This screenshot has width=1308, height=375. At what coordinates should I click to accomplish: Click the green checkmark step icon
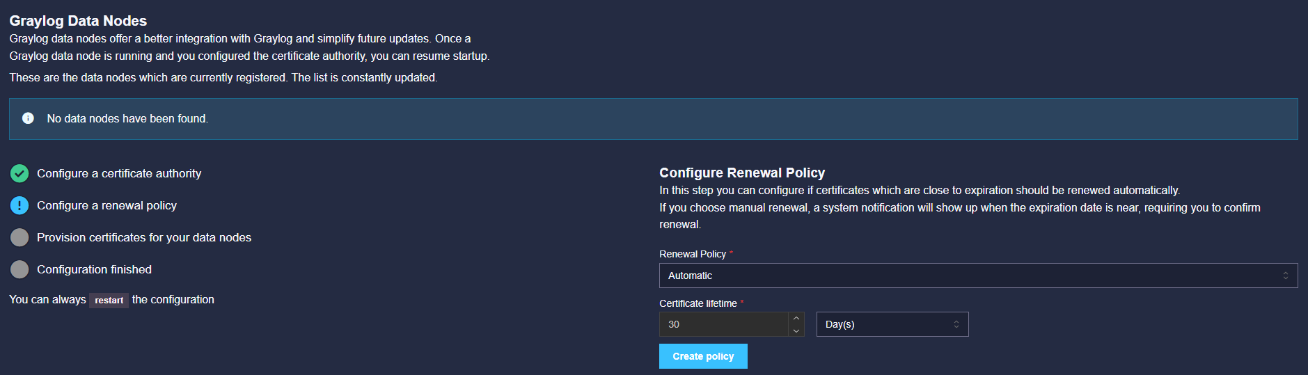[x=19, y=173]
